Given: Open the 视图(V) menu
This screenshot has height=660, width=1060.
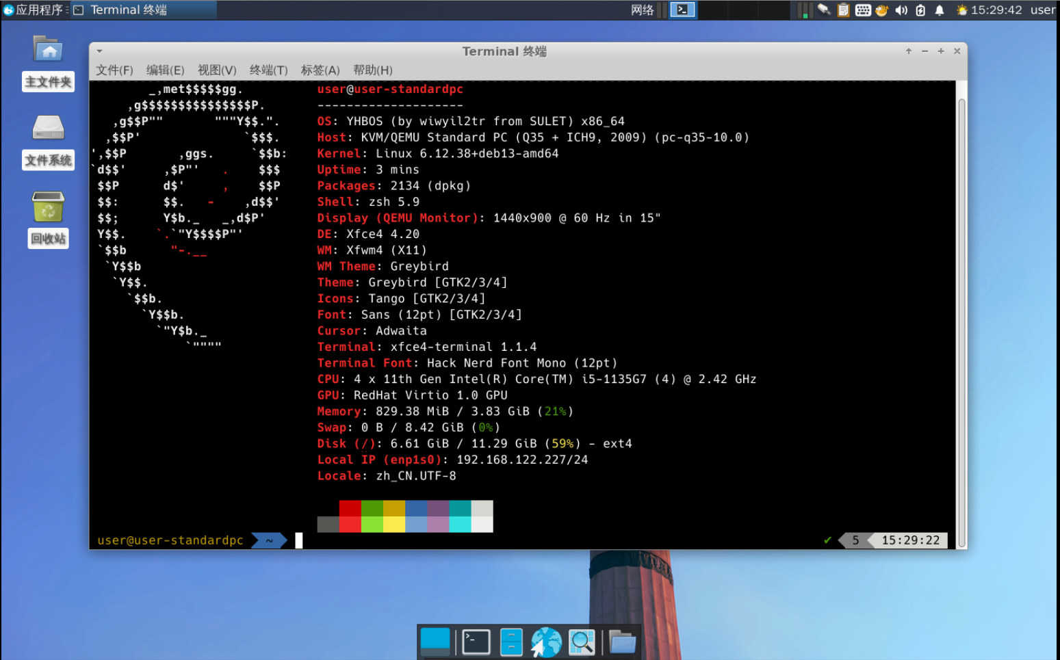Looking at the screenshot, I should (x=217, y=70).
